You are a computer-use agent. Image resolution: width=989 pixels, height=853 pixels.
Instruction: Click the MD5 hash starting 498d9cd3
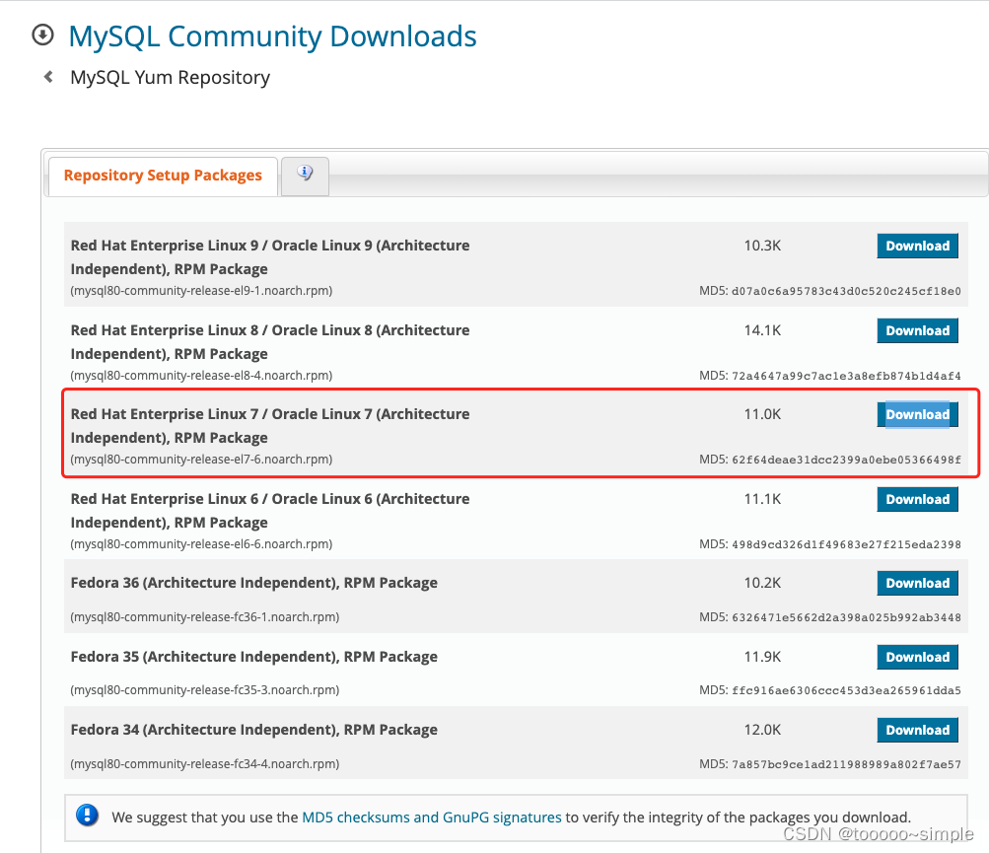[846, 544]
